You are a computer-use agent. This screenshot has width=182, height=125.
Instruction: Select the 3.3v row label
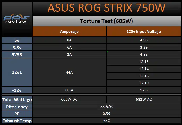pyautogui.click(x=17, y=48)
